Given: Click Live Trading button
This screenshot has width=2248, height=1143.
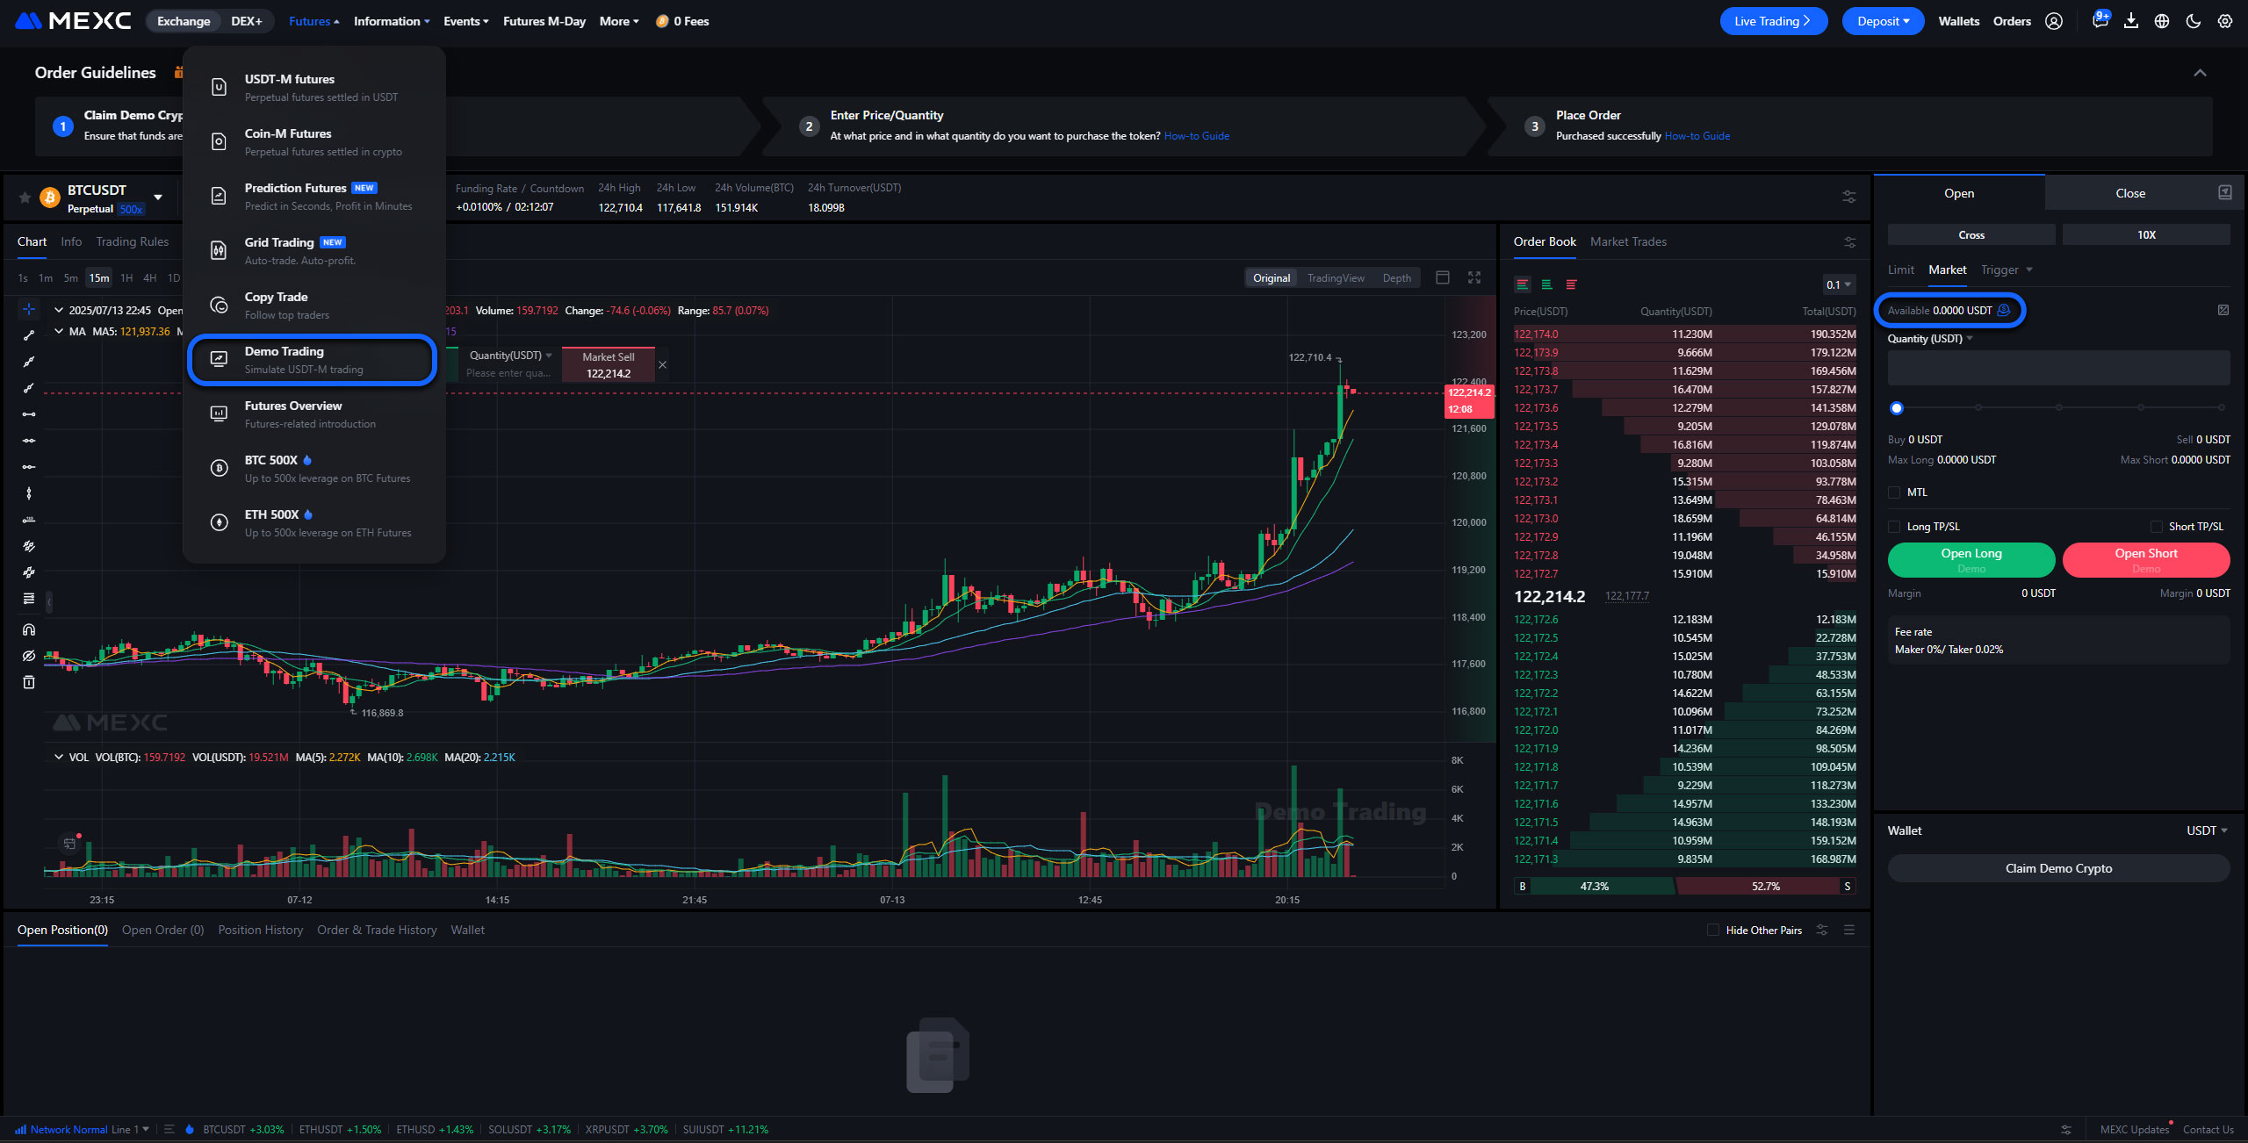Looking at the screenshot, I should (1773, 21).
